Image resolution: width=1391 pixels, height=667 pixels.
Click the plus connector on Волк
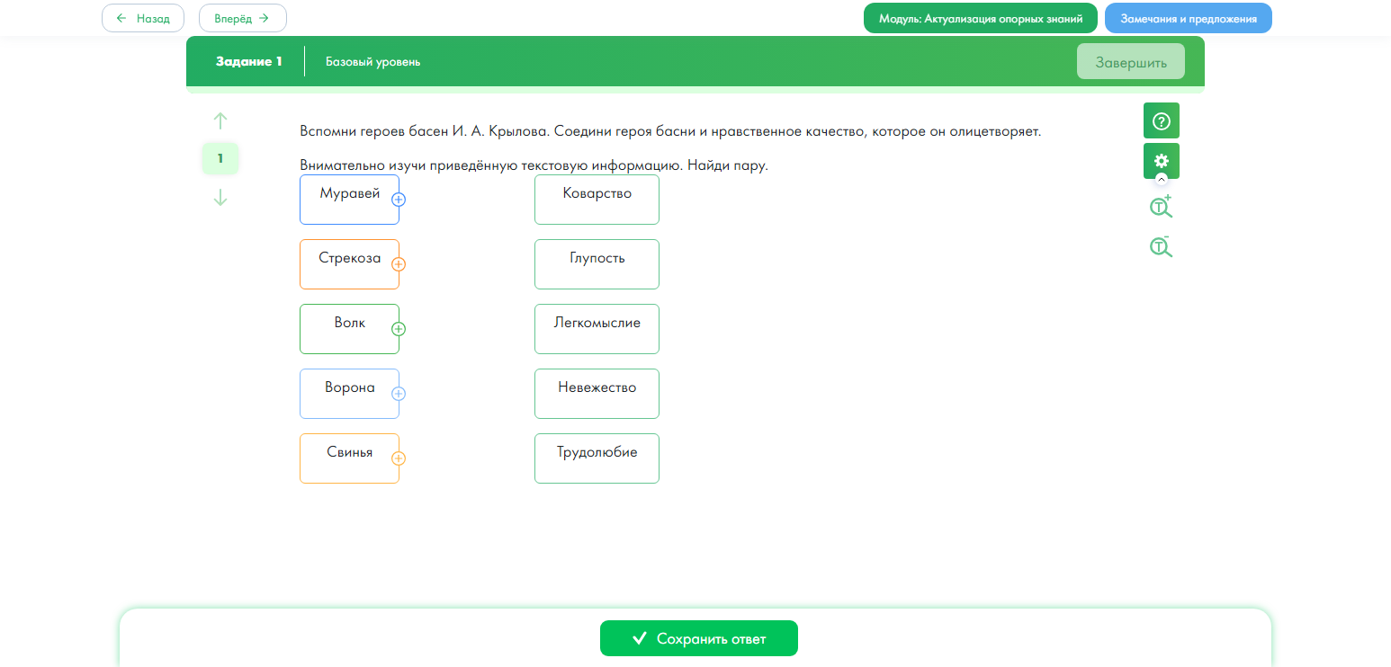tap(399, 329)
